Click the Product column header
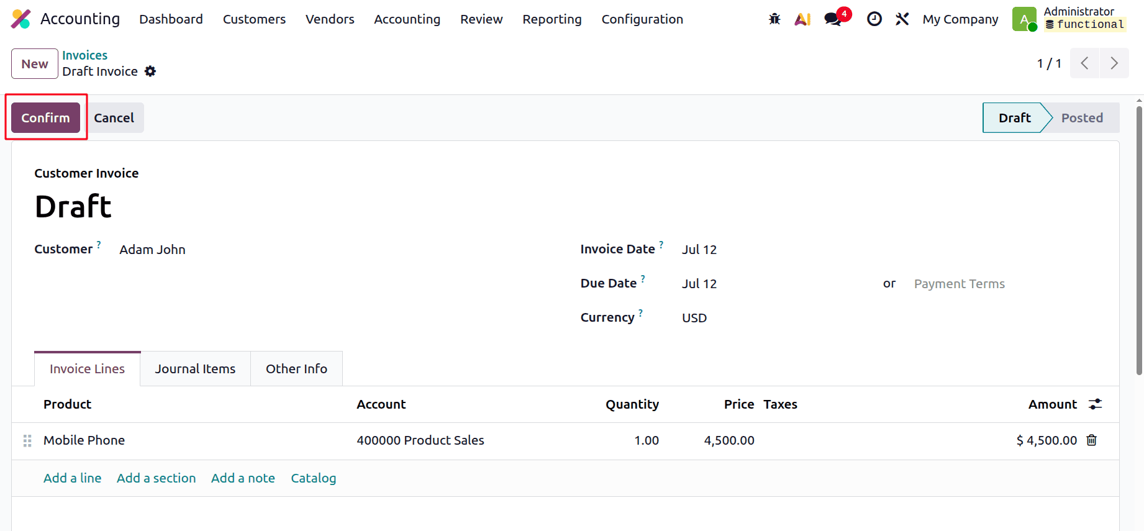 [x=67, y=404]
